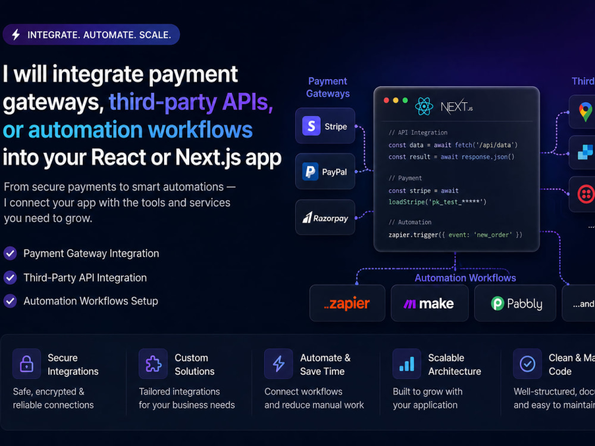Image resolution: width=595 pixels, height=446 pixels.
Task: Click the 'or automation workflows' headline text
Action: tap(127, 130)
